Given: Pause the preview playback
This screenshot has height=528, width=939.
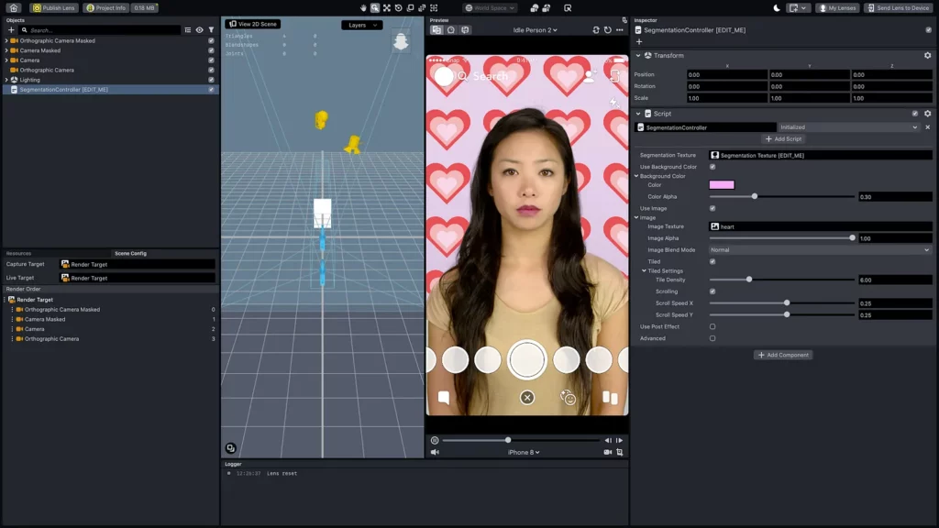Looking at the screenshot, I should 435,440.
